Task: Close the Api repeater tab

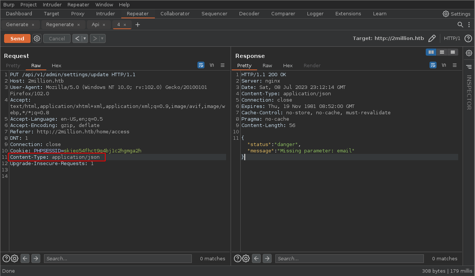Action: [x=104, y=25]
